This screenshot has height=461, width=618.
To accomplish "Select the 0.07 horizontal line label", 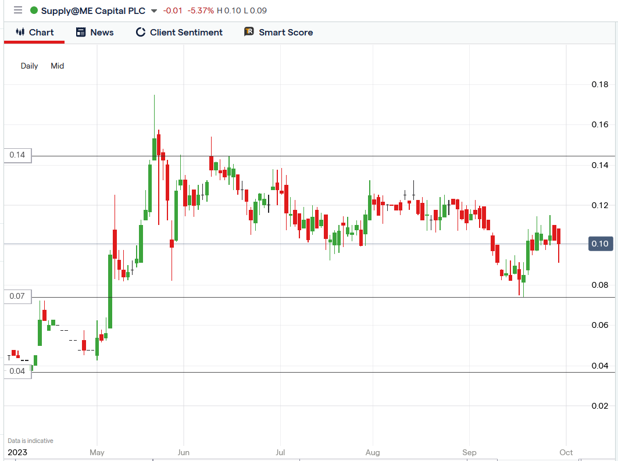I will point(18,296).
